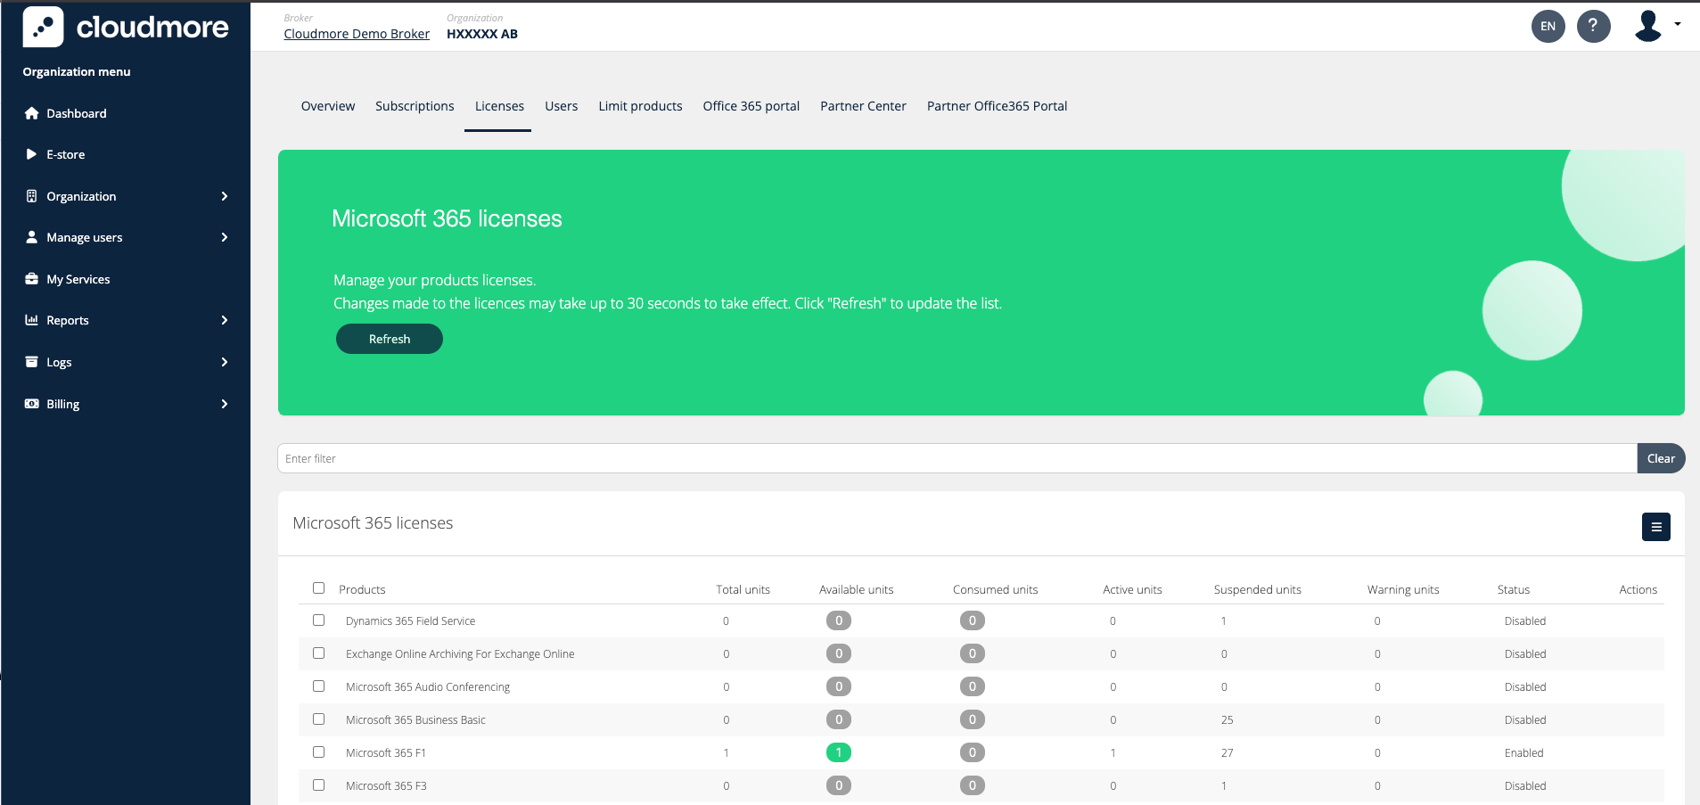This screenshot has height=805, width=1700.
Task: Click the licenses table list menu icon
Action: pyautogui.click(x=1655, y=527)
